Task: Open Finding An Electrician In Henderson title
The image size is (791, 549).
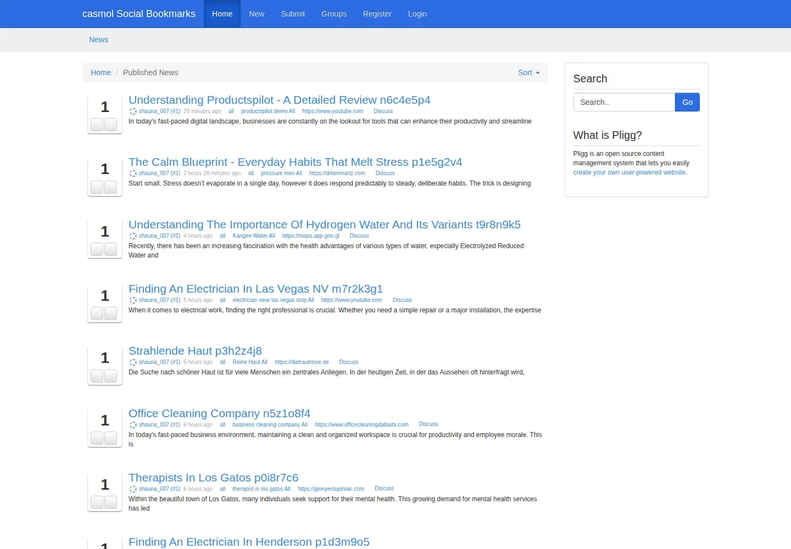Action: click(x=249, y=542)
